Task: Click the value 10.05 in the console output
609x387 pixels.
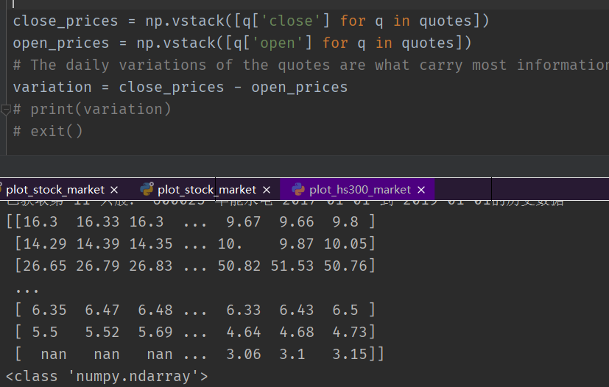Action: 345,244
